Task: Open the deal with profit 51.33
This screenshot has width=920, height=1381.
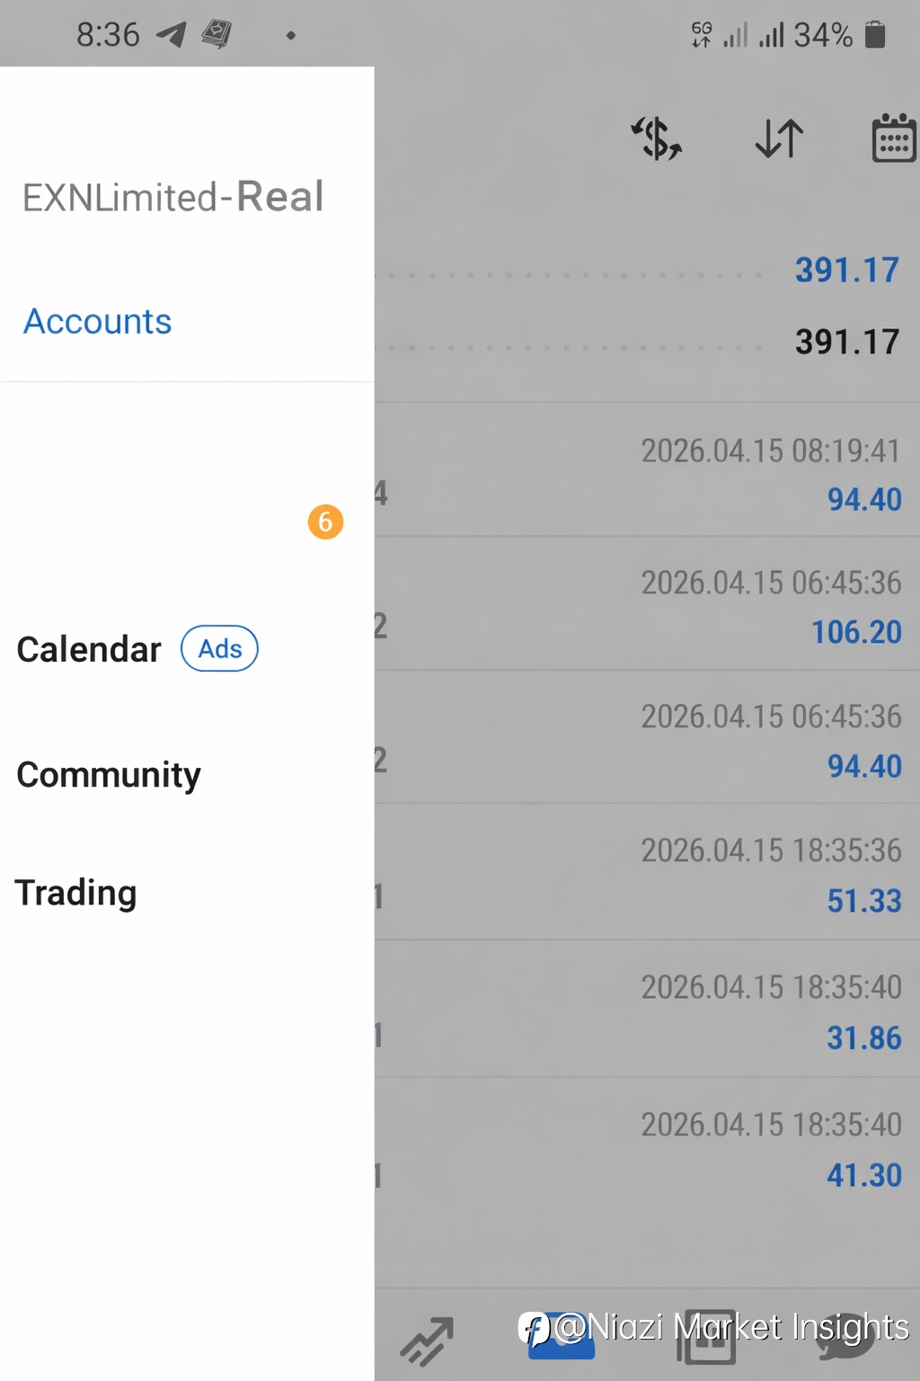Action: pos(647,872)
